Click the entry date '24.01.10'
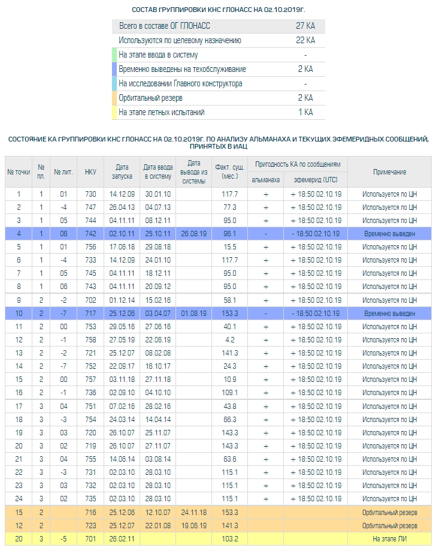Screen dimensions: 436x548 click(x=158, y=260)
